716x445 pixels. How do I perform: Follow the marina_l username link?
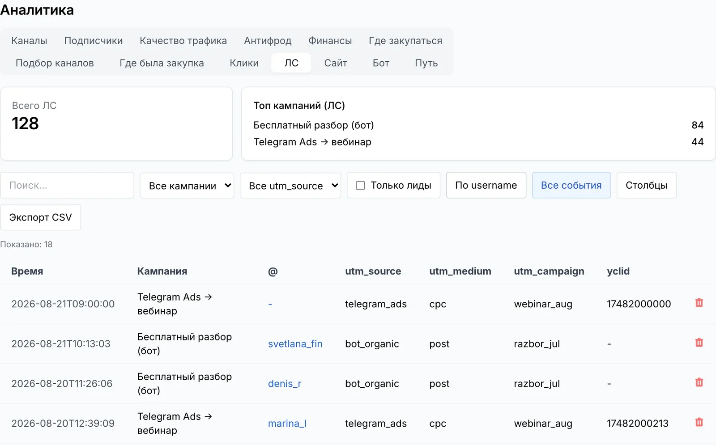287,423
